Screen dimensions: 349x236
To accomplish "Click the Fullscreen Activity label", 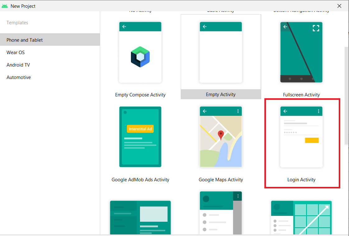I will tap(301, 95).
